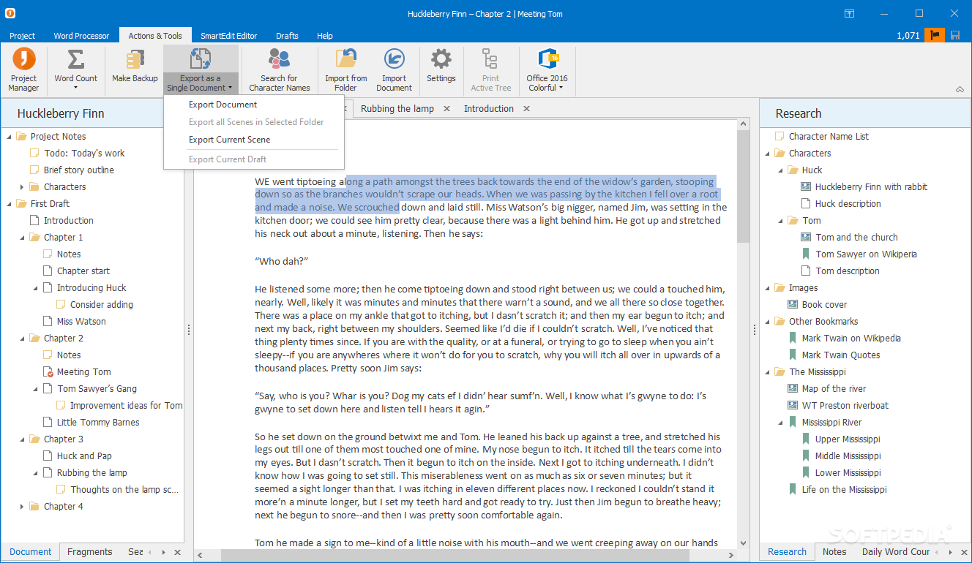The image size is (972, 563).
Task: Open the SmartEdit Editor tab
Action: pos(229,36)
